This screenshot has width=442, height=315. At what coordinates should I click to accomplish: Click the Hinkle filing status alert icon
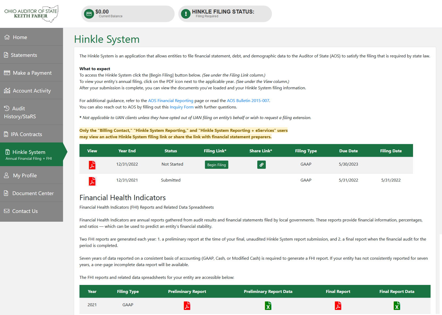click(x=186, y=14)
